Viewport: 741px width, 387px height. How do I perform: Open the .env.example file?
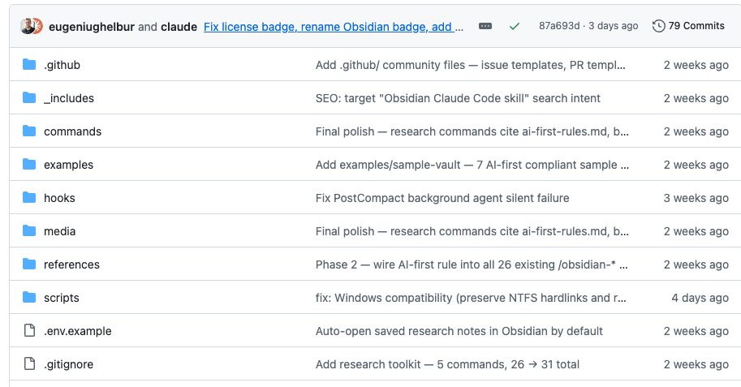77,331
